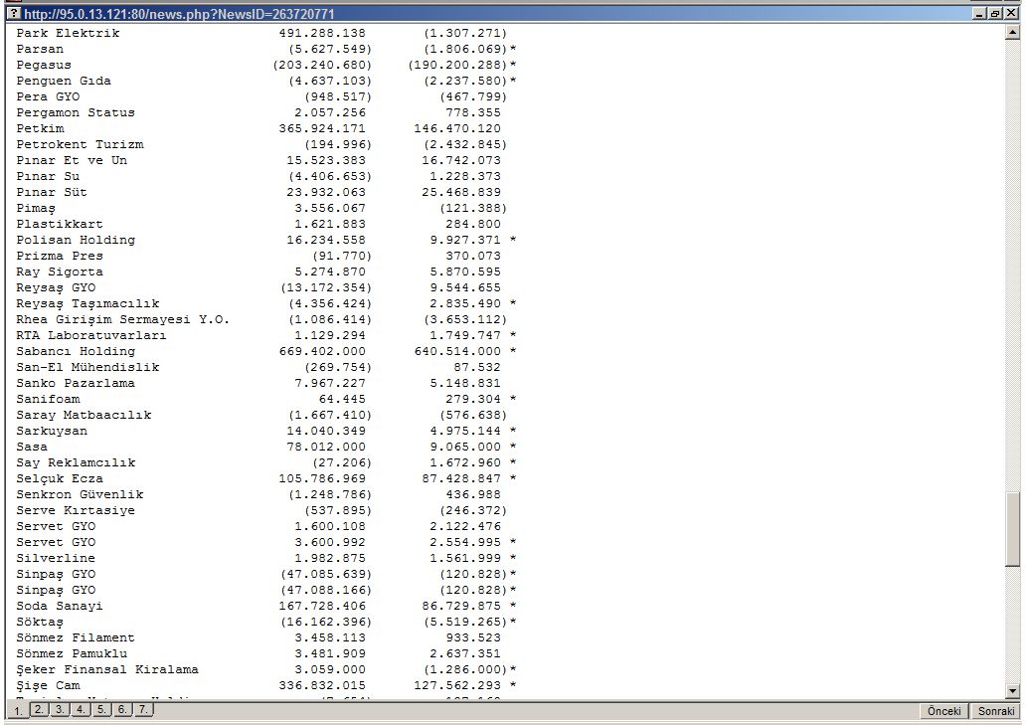Select the Penguen Gıda row name
1026x725 pixels.
click(x=64, y=82)
